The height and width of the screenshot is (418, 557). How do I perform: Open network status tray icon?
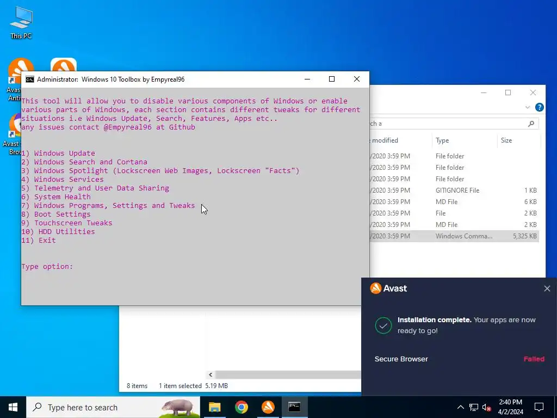point(474,407)
